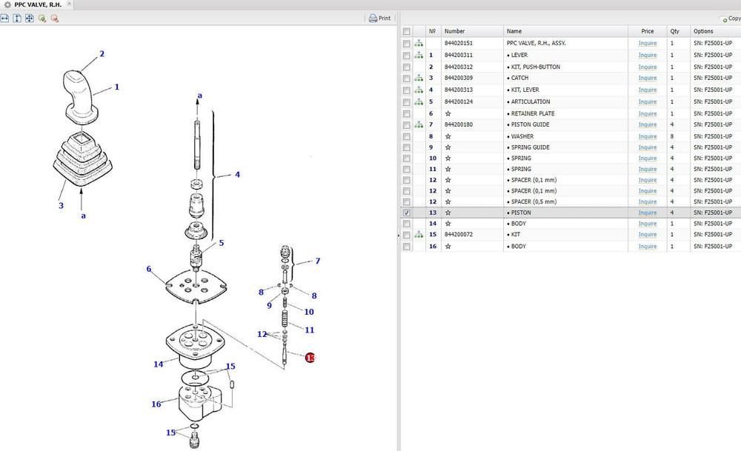This screenshot has height=451, width=741.
Task: Zoom in on the diagram
Action: click(42, 19)
